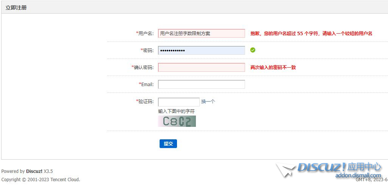
Task: Click the 输入下图中的字符 hint text
Action: (176, 111)
